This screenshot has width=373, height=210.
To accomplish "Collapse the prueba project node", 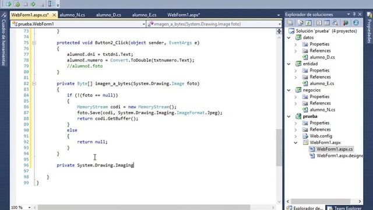I will 289,117.
